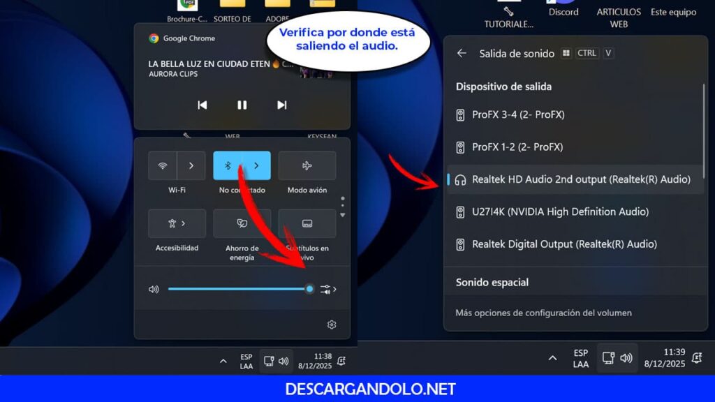715x402 pixels.
Task: Mute audio via the speaker icon
Action: [154, 289]
